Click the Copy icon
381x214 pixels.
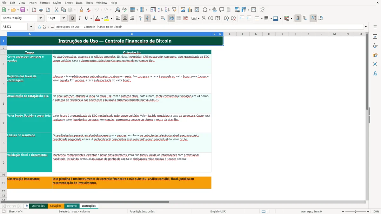(63, 10)
